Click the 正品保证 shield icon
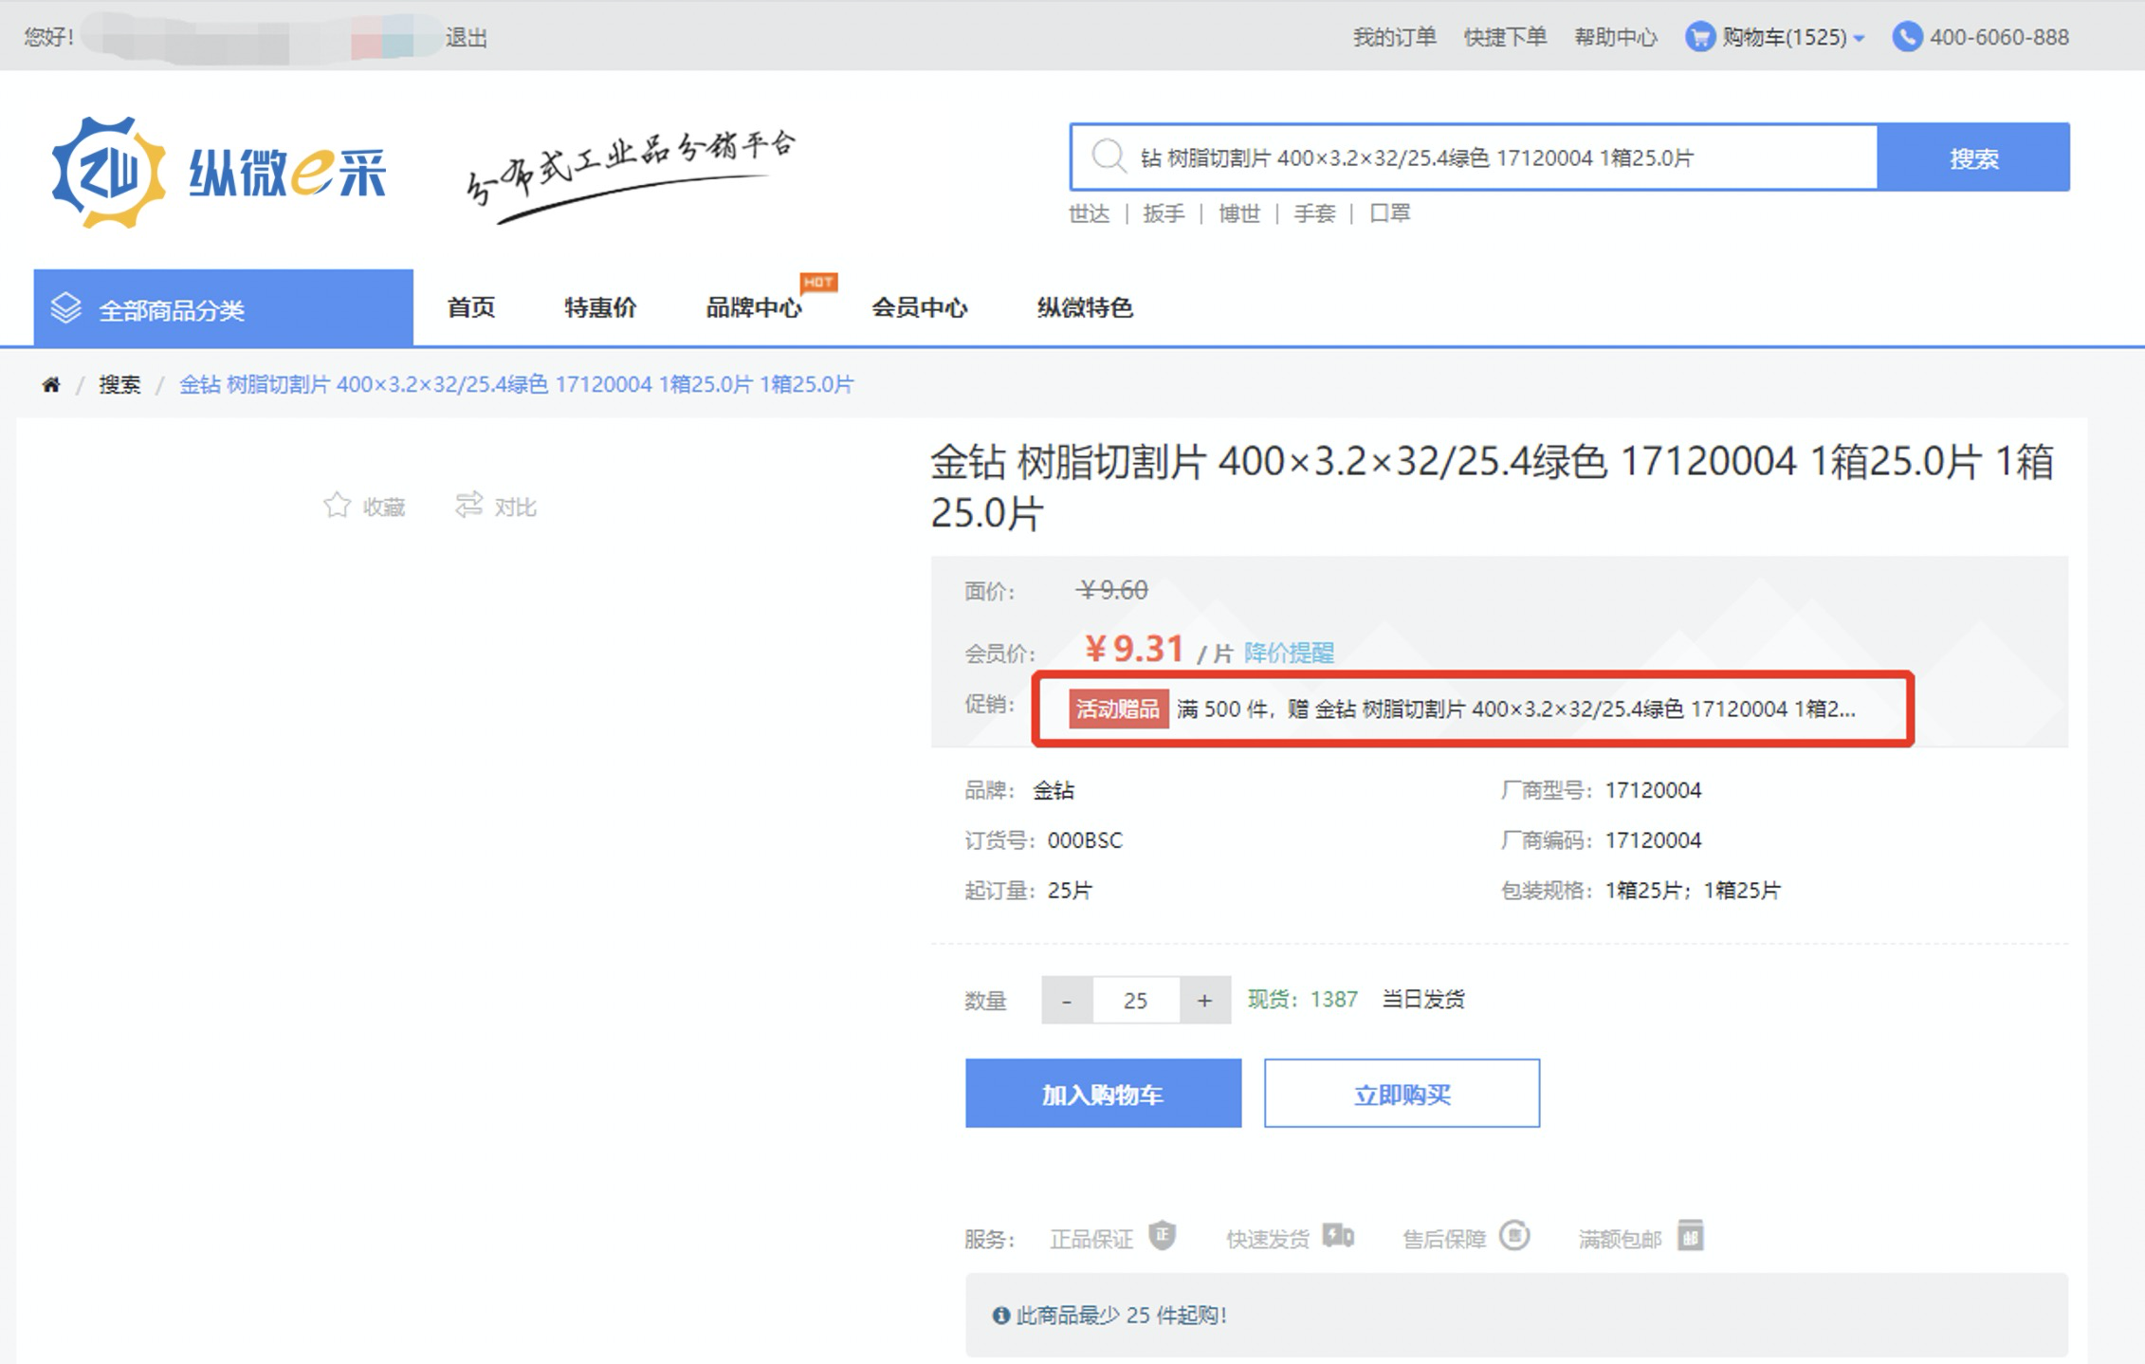The width and height of the screenshot is (2145, 1364). 1163,1236
